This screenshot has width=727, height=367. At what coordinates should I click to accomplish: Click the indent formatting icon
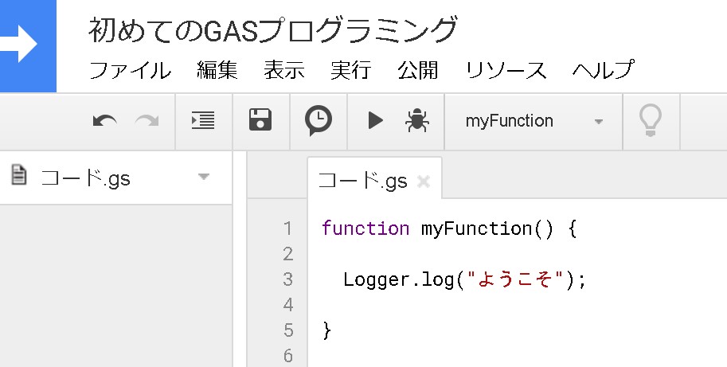[203, 121]
